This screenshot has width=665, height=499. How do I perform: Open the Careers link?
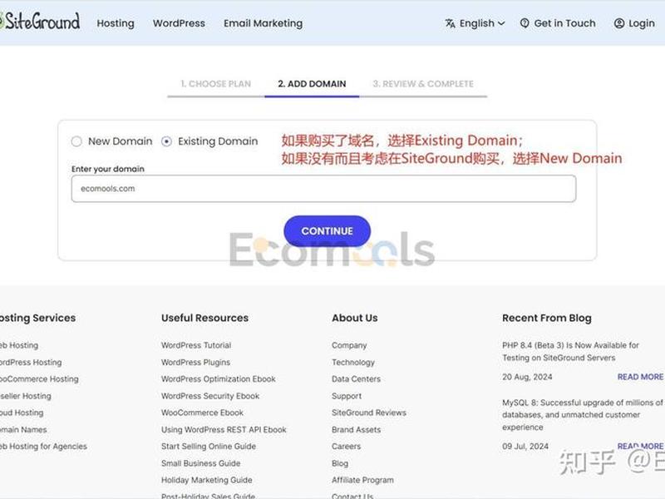[346, 447]
